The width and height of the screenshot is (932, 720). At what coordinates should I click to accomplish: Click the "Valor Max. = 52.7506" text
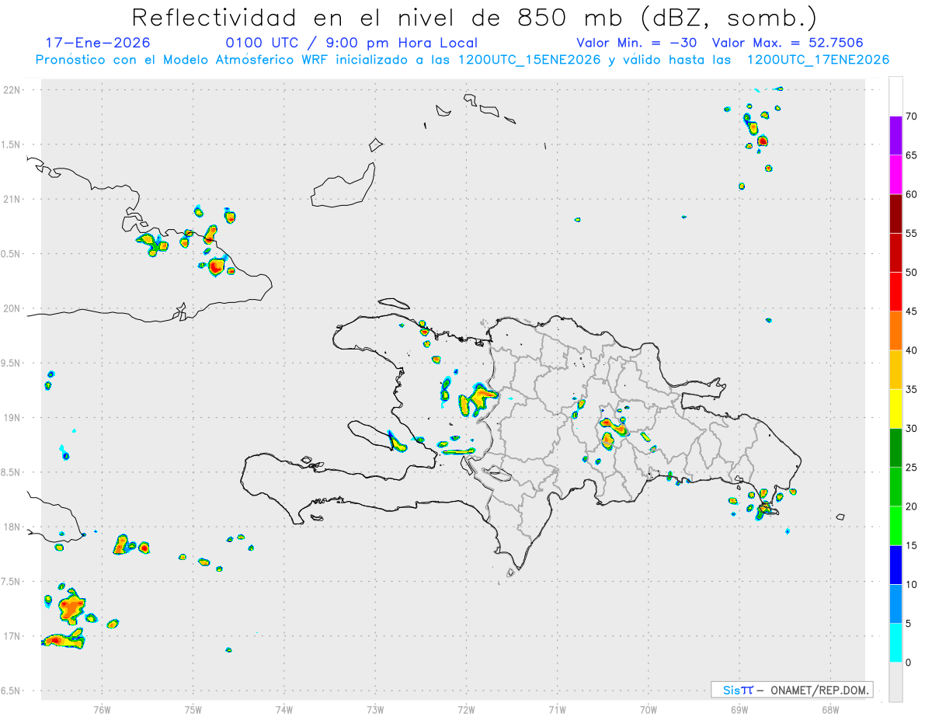(x=788, y=43)
